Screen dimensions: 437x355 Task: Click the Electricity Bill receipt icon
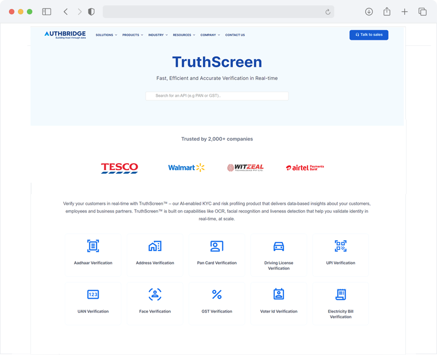tap(341, 294)
